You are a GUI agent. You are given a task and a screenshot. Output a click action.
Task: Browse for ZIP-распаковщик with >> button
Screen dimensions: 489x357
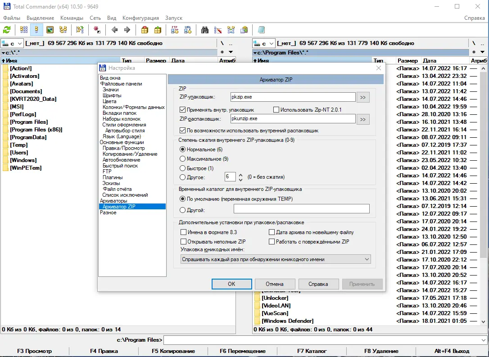363,119
